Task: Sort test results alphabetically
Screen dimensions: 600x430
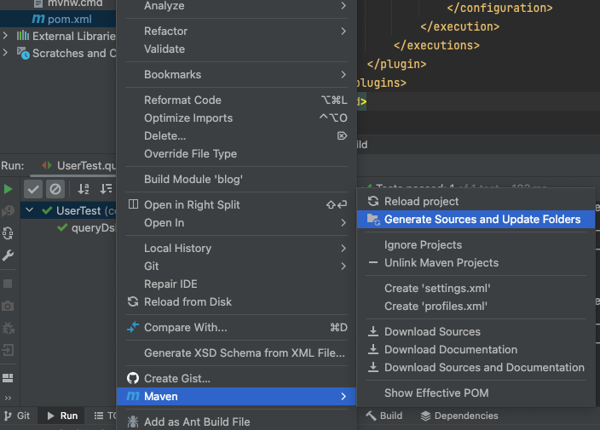Action: pos(84,189)
